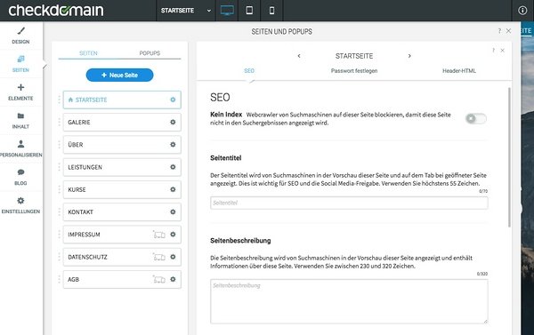Click hidden-in-navigation icon on AGB row
Image resolution: width=534 pixels, height=335 pixels.
point(158,279)
